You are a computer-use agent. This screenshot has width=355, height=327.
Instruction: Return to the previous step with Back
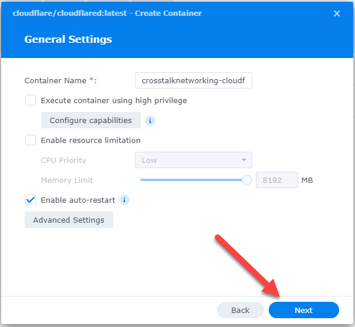[x=240, y=310]
